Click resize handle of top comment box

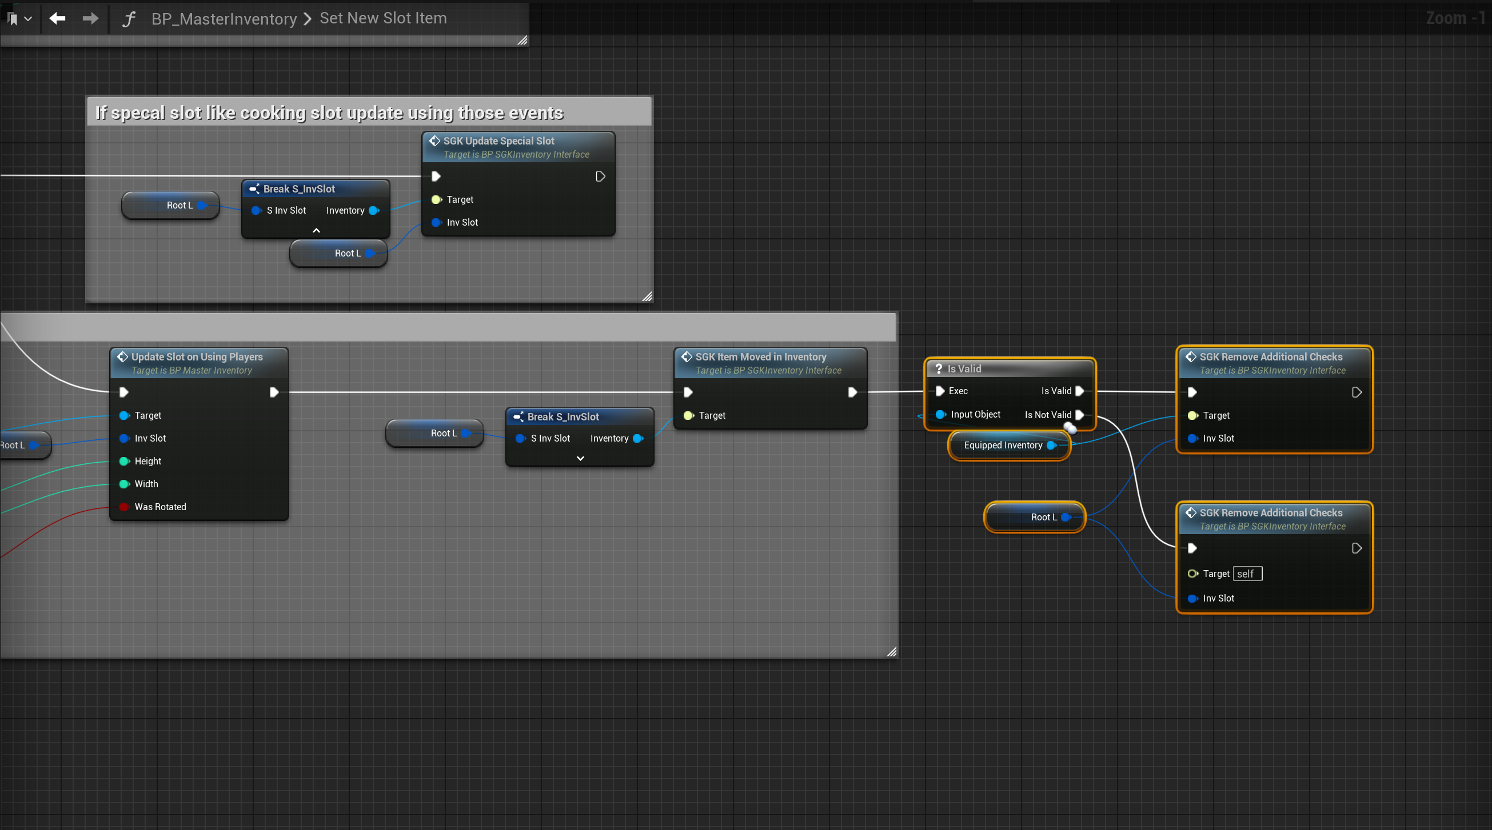(647, 296)
